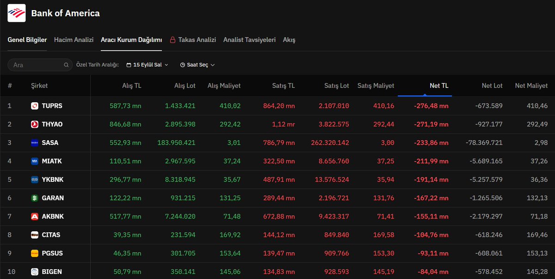Viewport: 555px width, 279px height.
Task: Open the AKBNK ticker link
Action: [53, 217]
